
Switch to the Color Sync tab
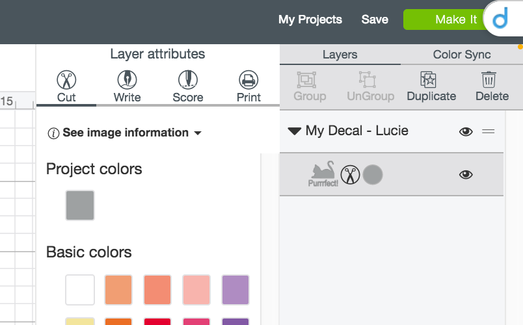462,55
